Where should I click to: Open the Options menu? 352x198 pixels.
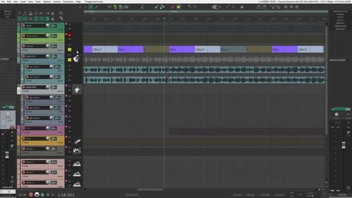[47, 2]
